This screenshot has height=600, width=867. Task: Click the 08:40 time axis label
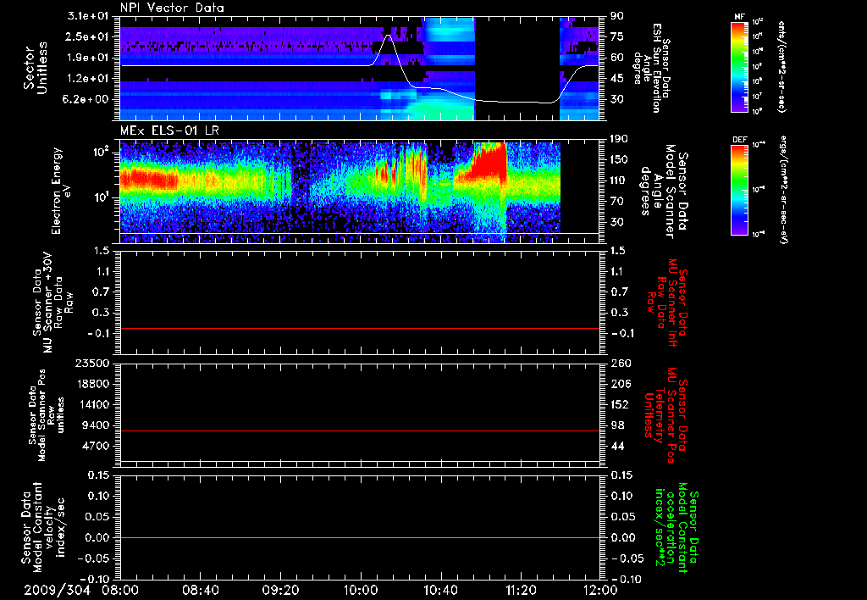pyautogui.click(x=200, y=591)
